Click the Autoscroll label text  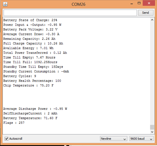16,139
